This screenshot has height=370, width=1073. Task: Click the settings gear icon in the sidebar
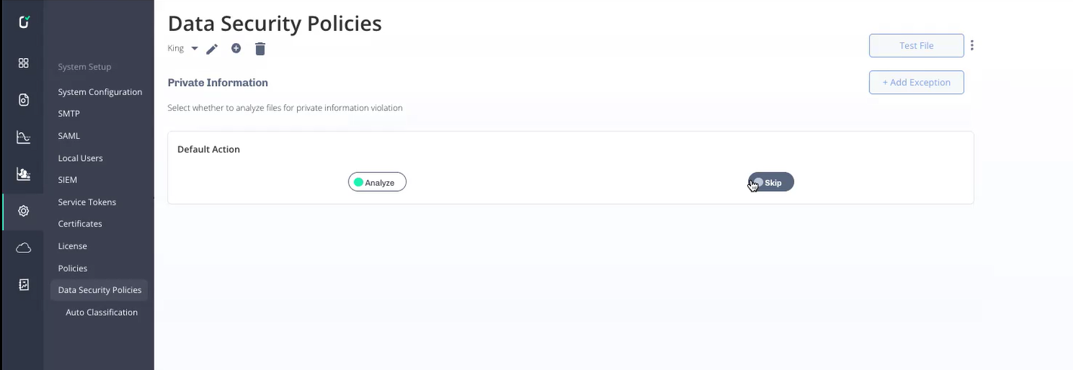coord(23,211)
